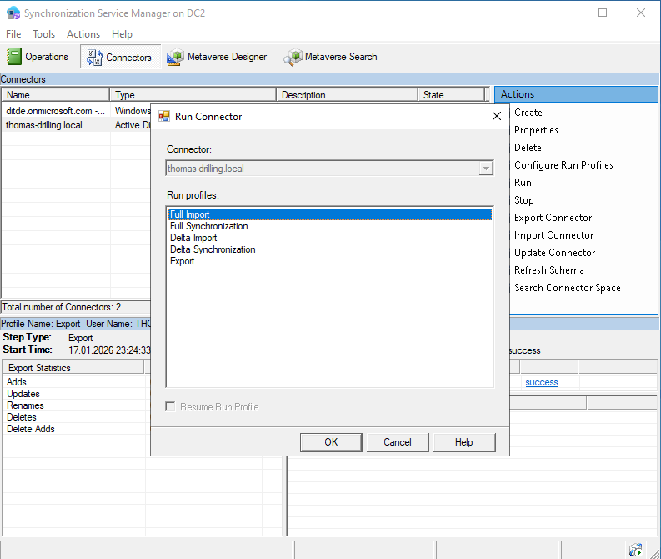Viewport: 661px width, 559px height.
Task: Confirm with the OK button
Action: tap(331, 442)
